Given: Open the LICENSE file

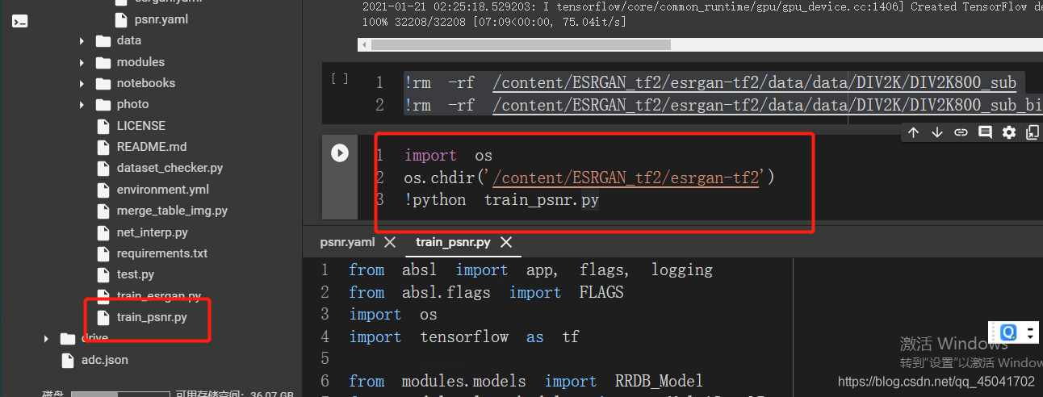Looking at the screenshot, I should [141, 126].
